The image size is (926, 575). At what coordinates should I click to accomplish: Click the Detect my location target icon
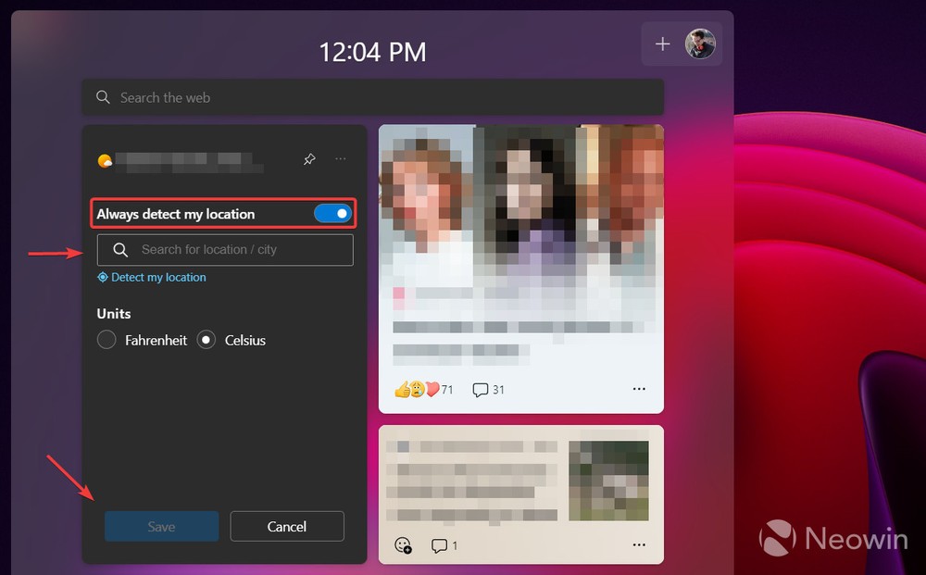point(103,277)
